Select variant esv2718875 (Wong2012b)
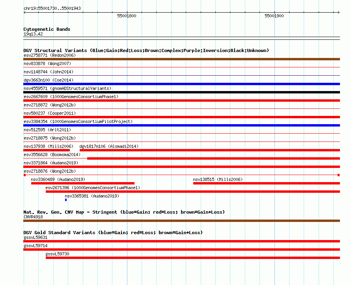Viewport: 351px width, 285px height. pos(50,138)
